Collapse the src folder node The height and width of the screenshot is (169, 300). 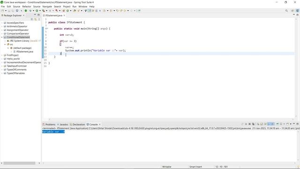5,44
